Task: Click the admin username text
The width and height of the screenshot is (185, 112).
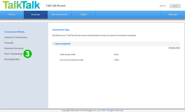Action: coord(163,6)
